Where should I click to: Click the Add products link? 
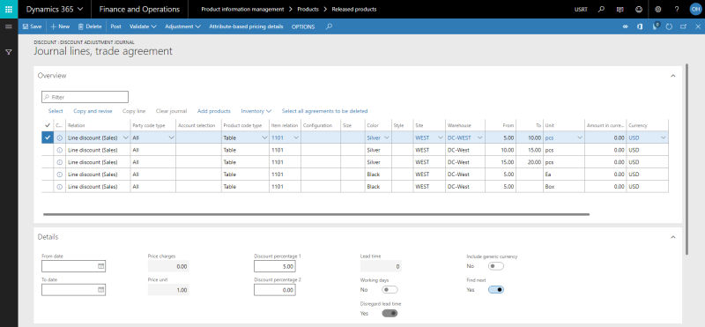[x=214, y=111]
